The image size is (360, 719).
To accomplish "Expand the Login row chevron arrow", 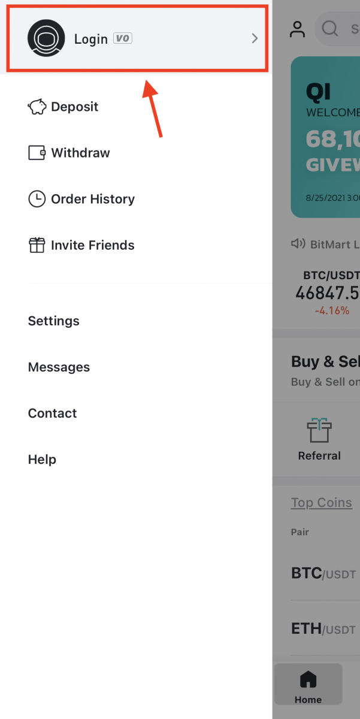I will point(255,38).
